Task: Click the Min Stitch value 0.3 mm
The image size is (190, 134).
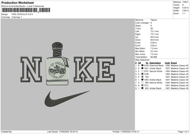Action: (154, 51)
